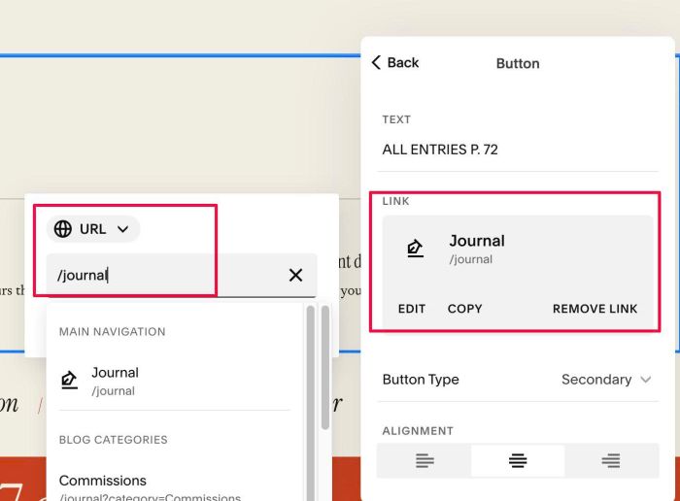Click the 'Button' panel title

click(518, 63)
